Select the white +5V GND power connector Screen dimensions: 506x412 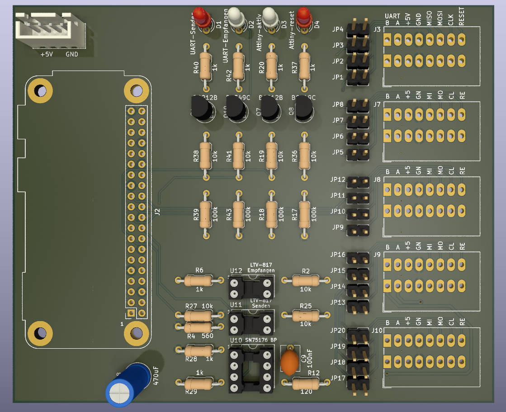51,30
